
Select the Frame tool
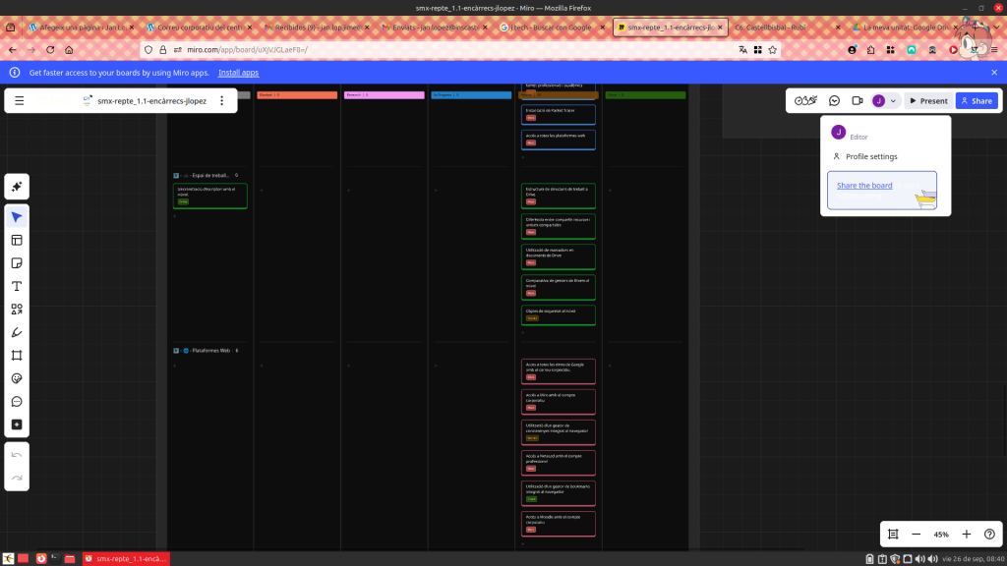[17, 356]
